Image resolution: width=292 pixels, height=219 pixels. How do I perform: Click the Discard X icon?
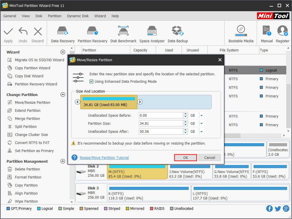tap(38, 31)
